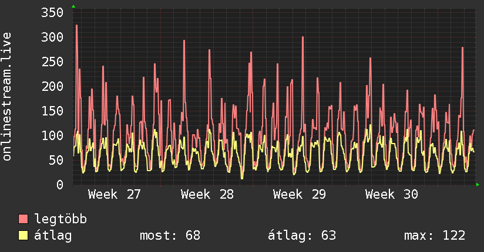Screen dimensions: 484x252
Task: Click the 50 y-axis tick label
Action: click(x=56, y=160)
